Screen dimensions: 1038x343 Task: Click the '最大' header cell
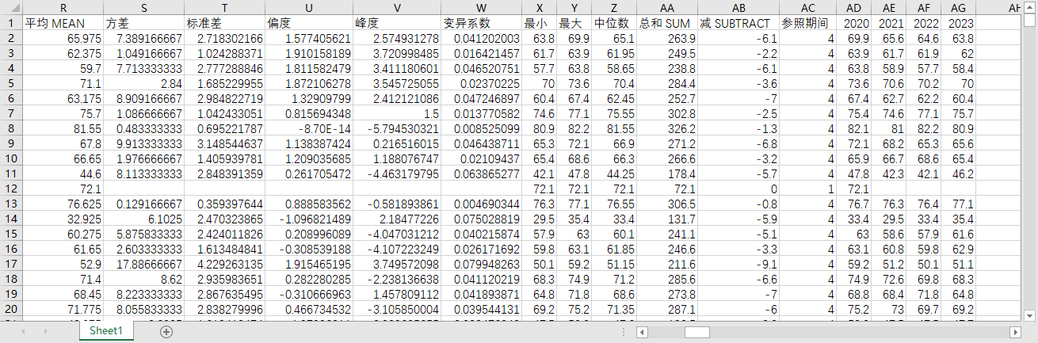[x=574, y=23]
